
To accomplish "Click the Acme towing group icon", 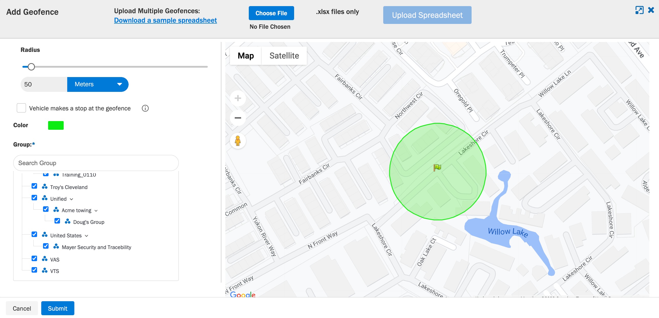I will [x=56, y=210].
